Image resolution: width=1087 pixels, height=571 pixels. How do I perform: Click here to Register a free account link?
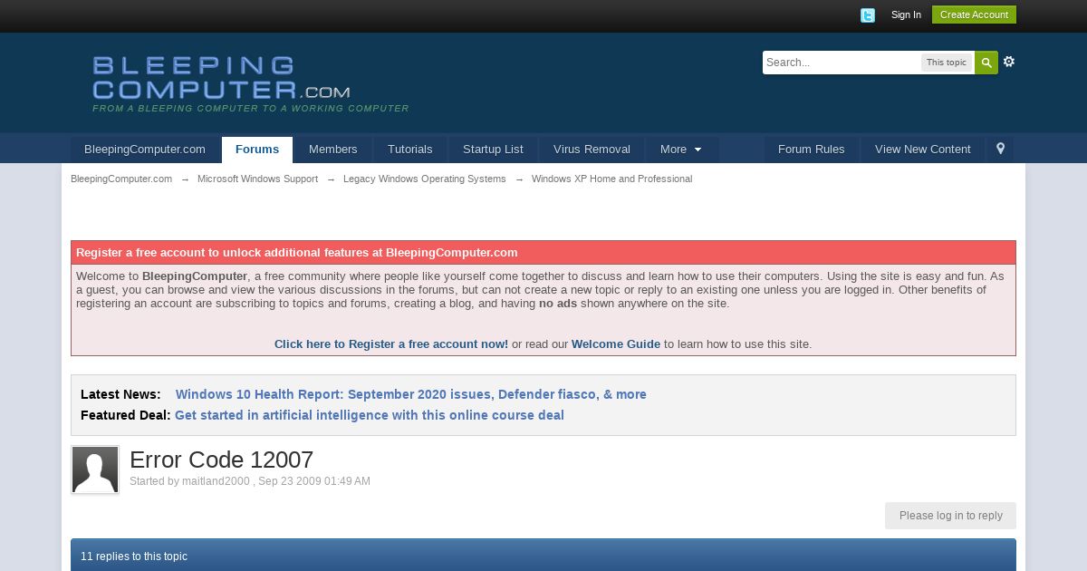click(x=391, y=344)
